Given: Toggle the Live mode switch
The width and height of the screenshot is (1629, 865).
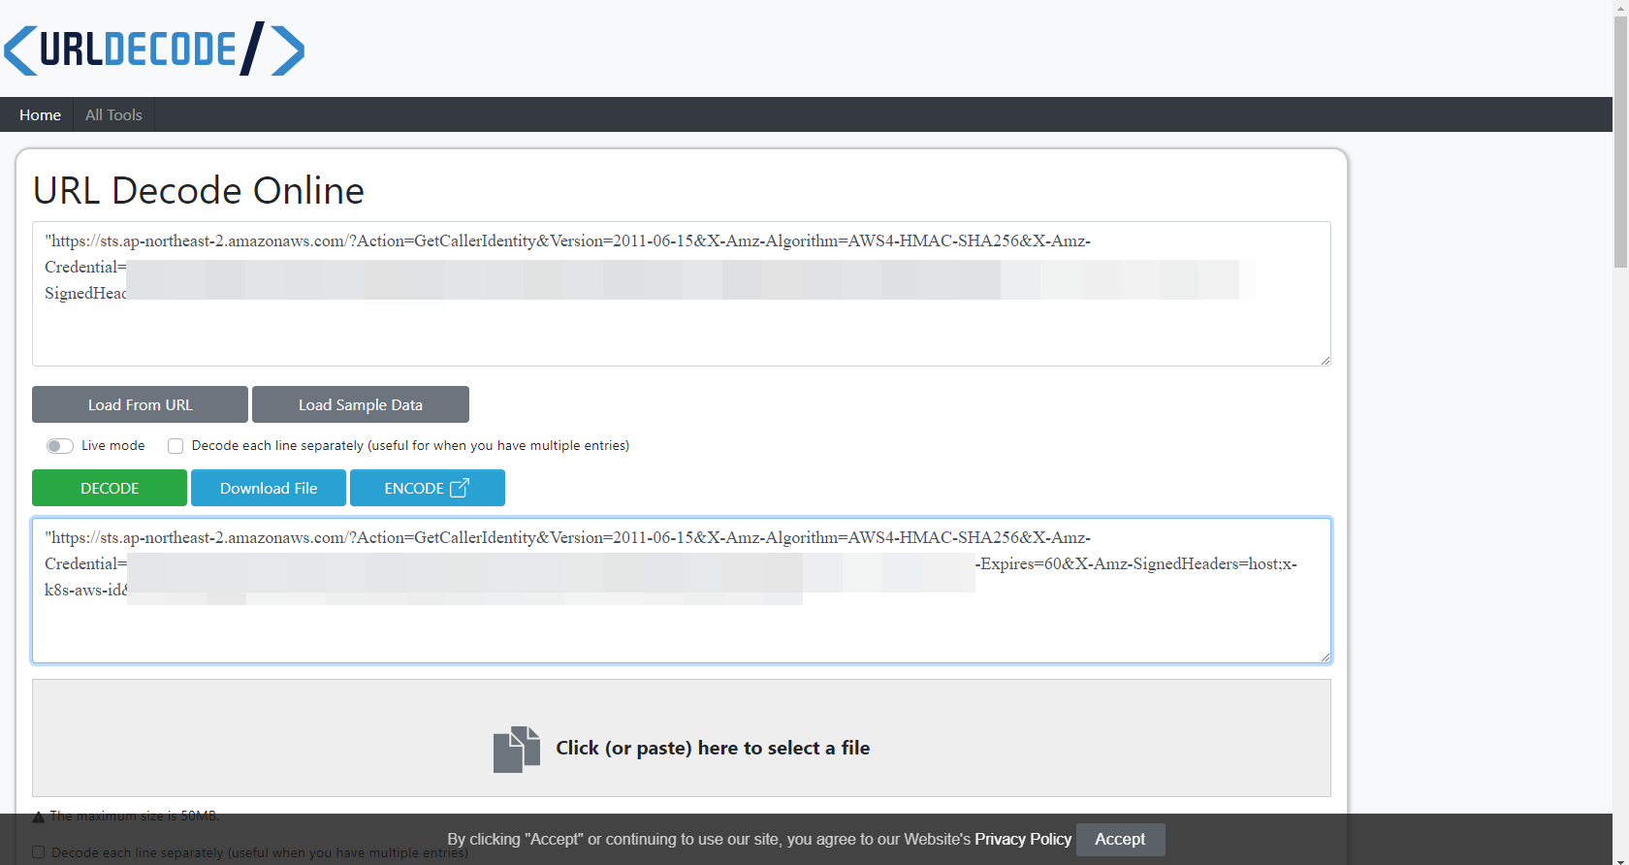Looking at the screenshot, I should pos(60,446).
